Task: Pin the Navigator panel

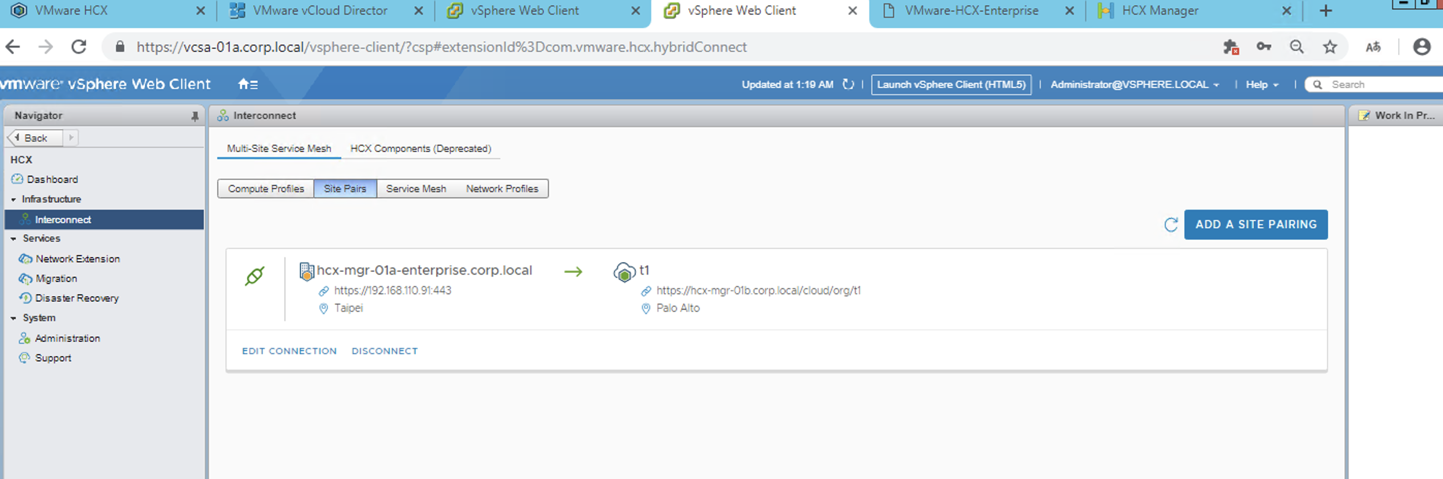Action: point(194,116)
